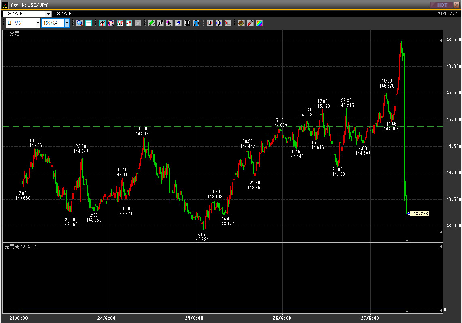Click the red ALL icon
The height and width of the screenshot is (323, 462).
coord(227,23)
